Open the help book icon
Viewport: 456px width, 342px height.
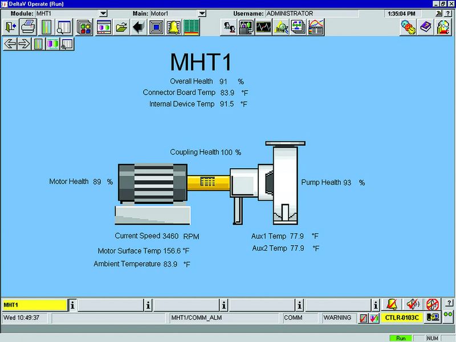(x=425, y=27)
